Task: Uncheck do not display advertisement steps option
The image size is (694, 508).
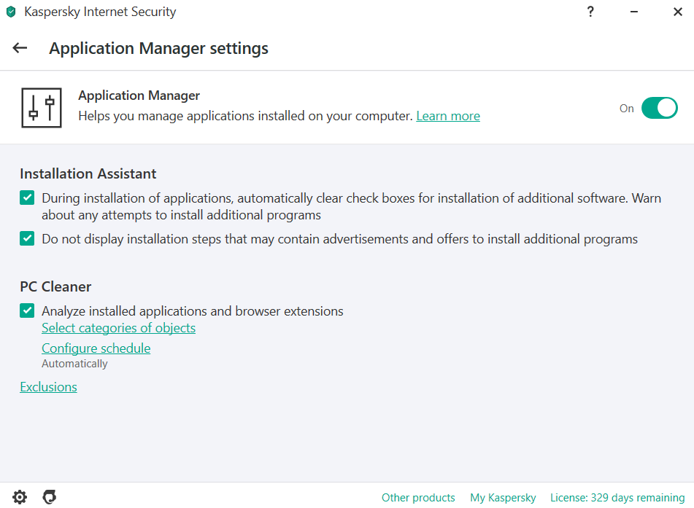Action: pos(27,238)
